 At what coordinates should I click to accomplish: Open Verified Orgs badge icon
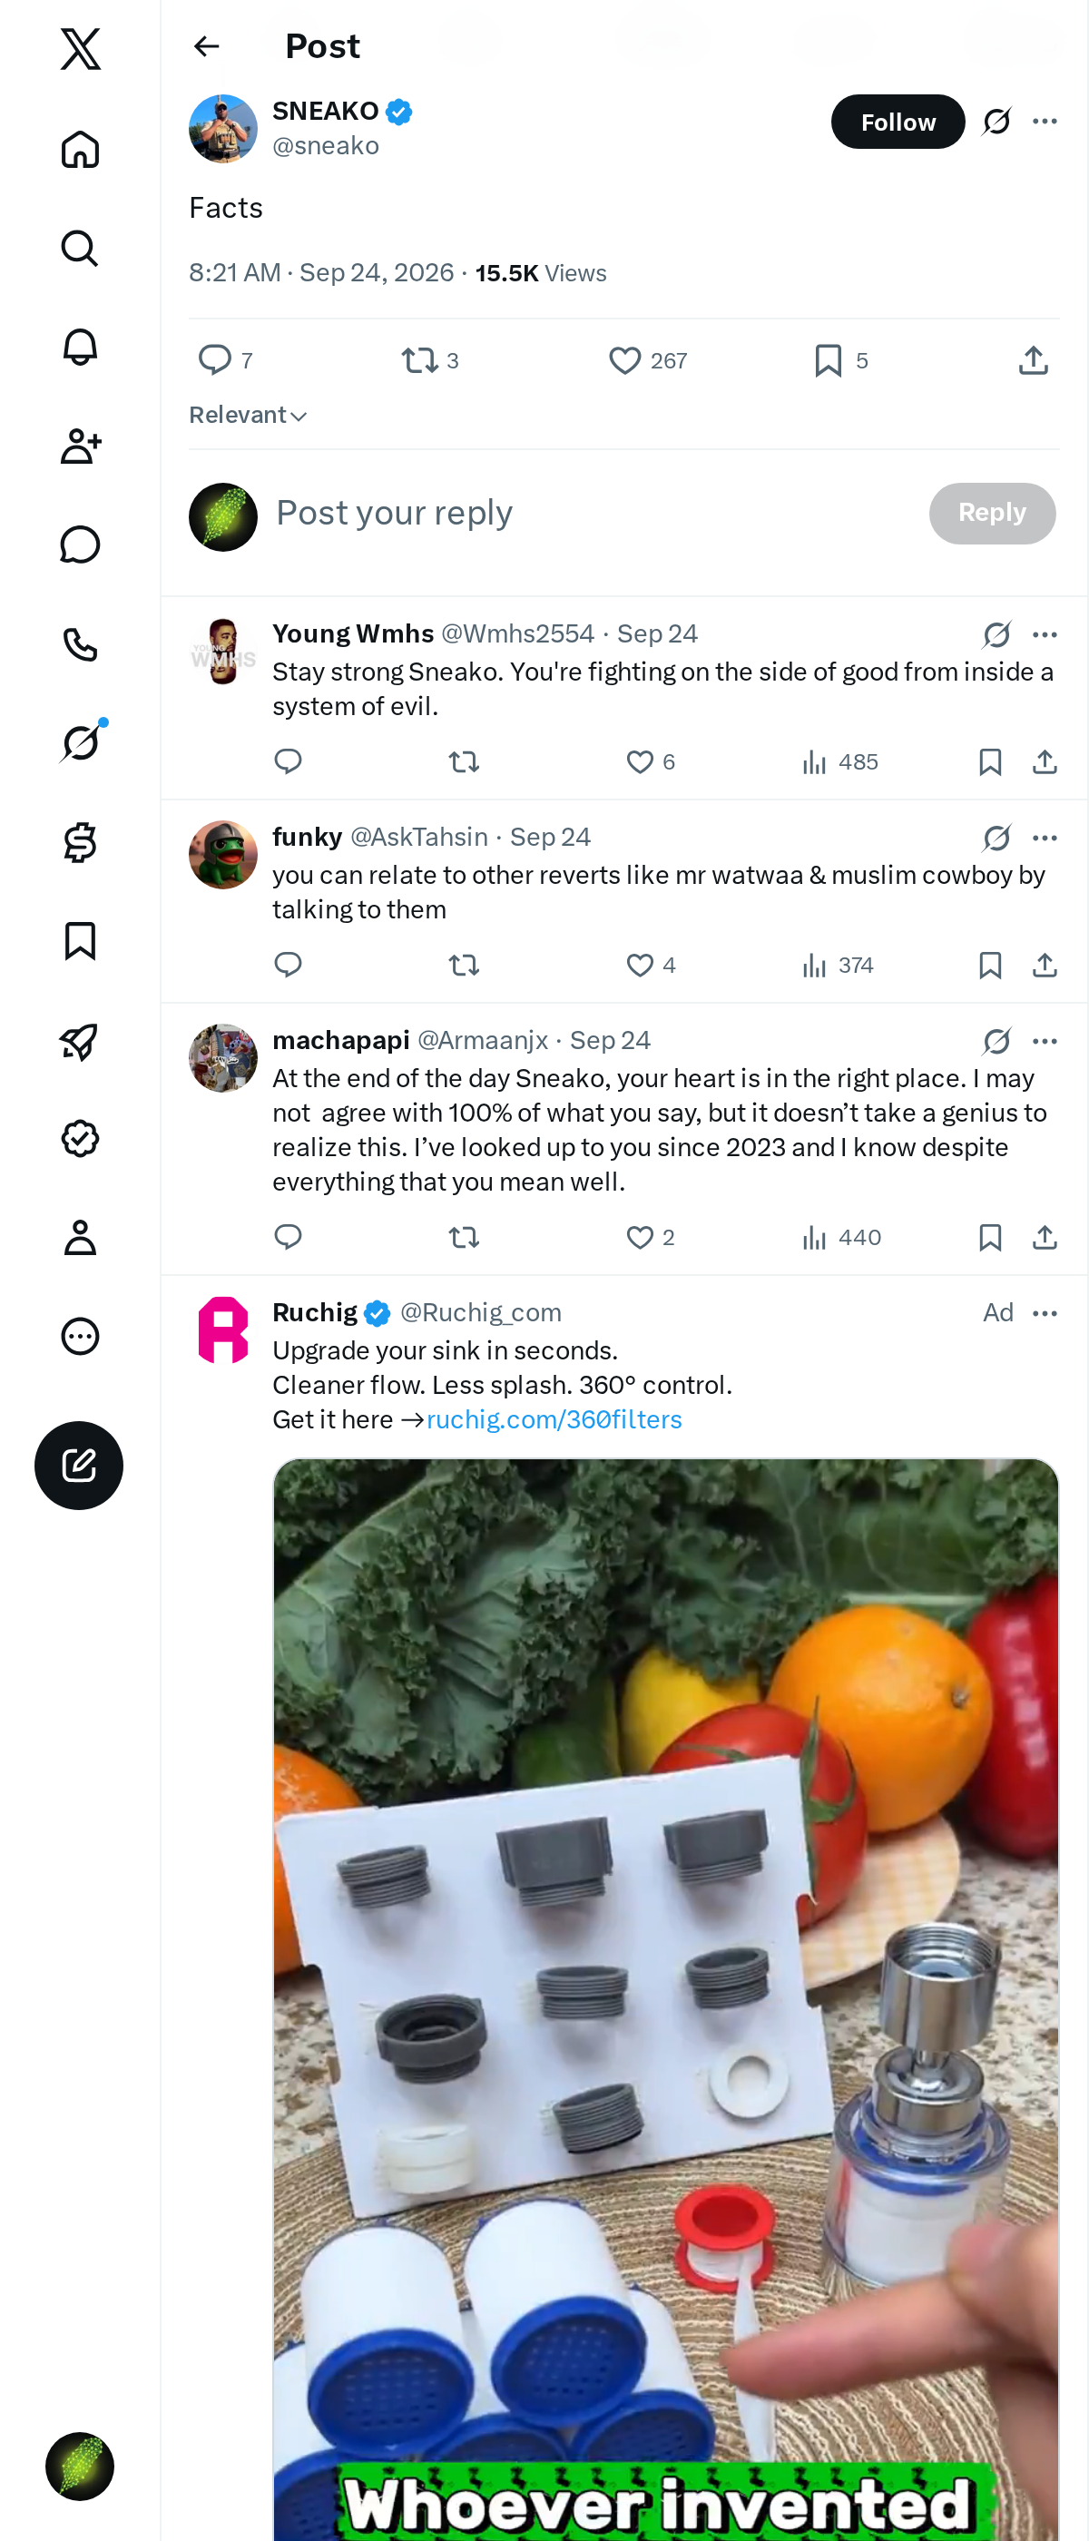coord(80,1138)
